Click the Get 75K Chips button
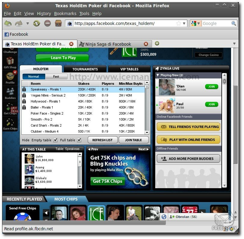 tap(107, 181)
